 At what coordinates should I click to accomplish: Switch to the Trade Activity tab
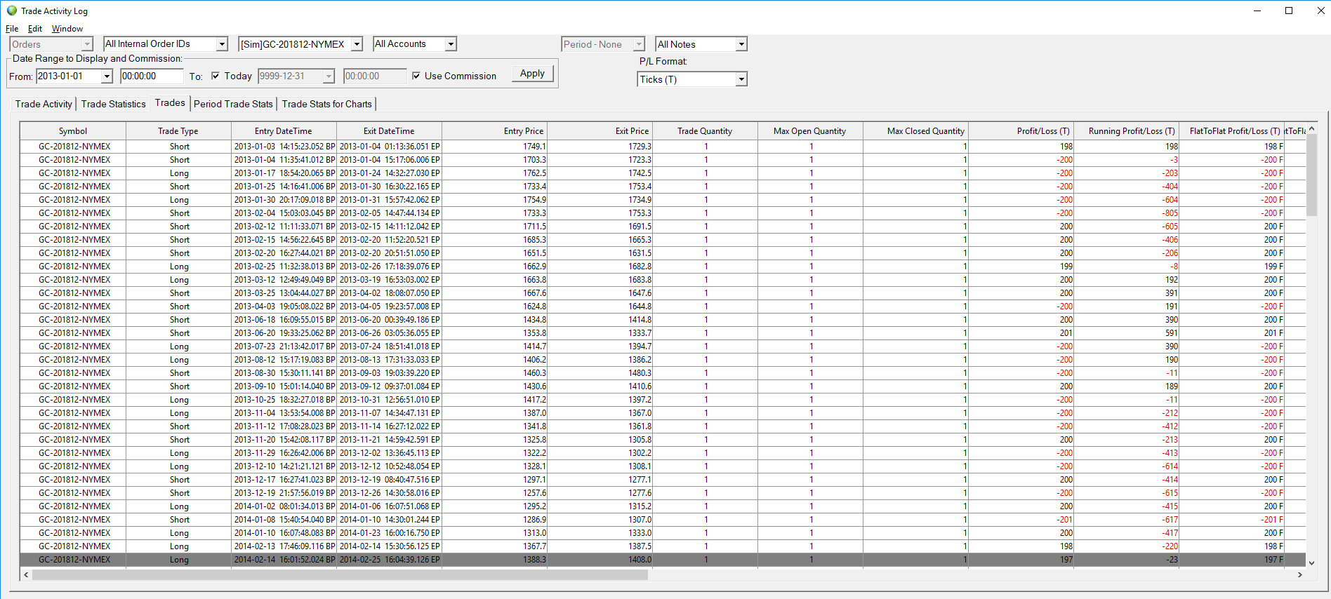pyautogui.click(x=44, y=104)
